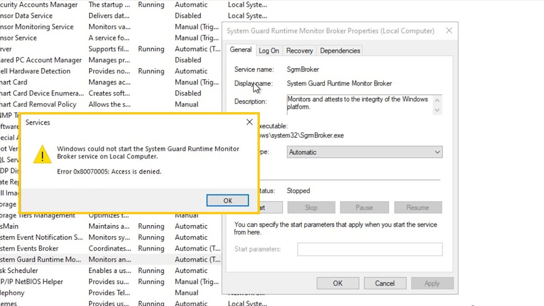Select the Sensor Monitoring Service row
Viewport: 544px width, 306px height.
(110, 27)
